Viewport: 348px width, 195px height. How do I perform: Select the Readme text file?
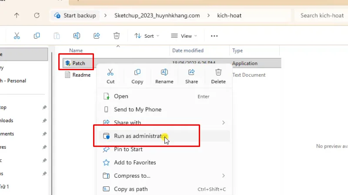(x=81, y=75)
